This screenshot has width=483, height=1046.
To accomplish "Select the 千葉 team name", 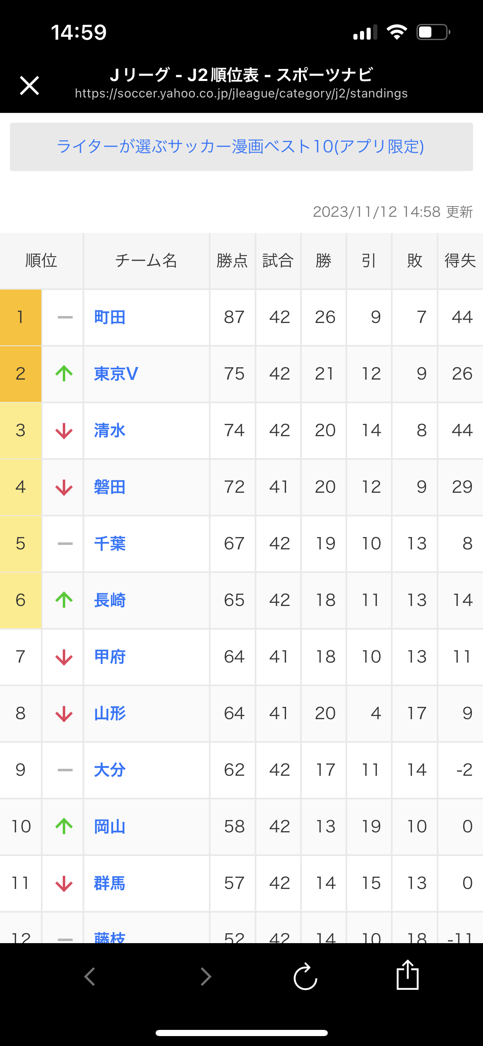I will tap(109, 544).
